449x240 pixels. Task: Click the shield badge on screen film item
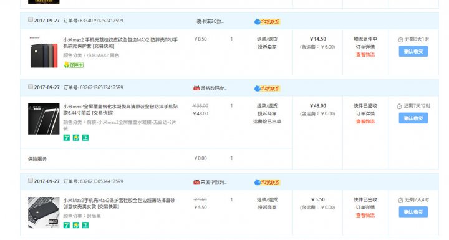coord(76,138)
